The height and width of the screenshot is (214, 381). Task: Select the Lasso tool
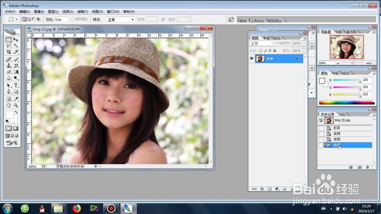tap(9, 45)
